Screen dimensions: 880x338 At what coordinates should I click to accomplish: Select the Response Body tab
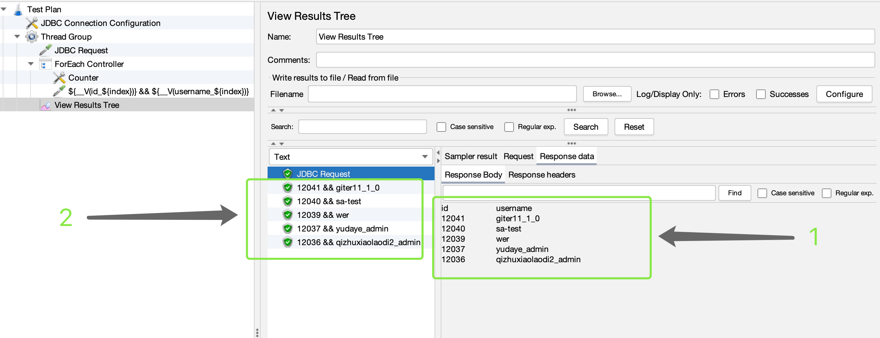[x=473, y=175]
